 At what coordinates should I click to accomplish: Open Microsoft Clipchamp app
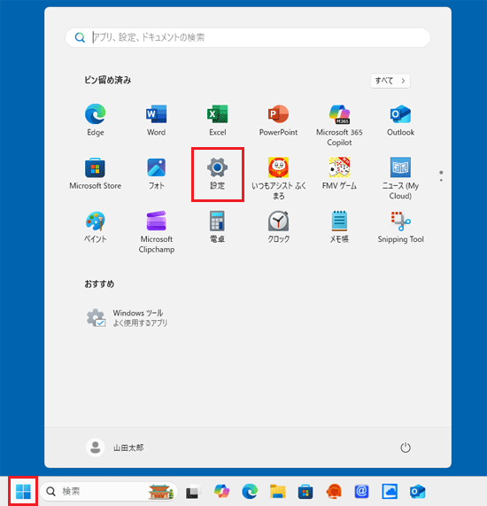156,232
